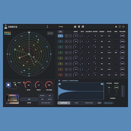
Task: Click the Rate knob showing 1/8
Action: pos(29,85)
